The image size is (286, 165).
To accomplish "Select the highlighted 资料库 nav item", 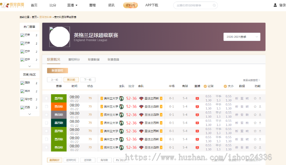I will click(x=130, y=5).
